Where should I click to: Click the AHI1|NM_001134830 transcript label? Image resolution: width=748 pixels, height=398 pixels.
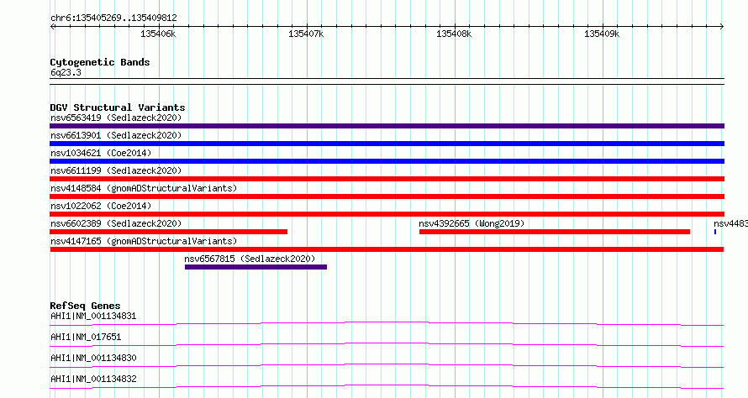(x=93, y=358)
